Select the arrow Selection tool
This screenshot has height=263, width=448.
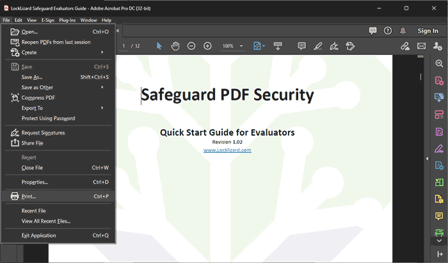click(x=159, y=46)
